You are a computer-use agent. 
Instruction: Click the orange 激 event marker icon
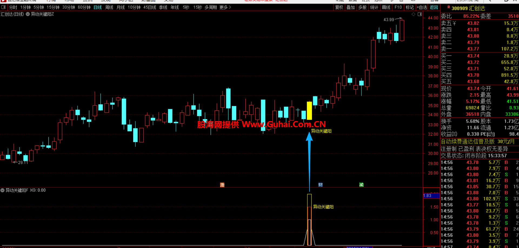(222, 185)
